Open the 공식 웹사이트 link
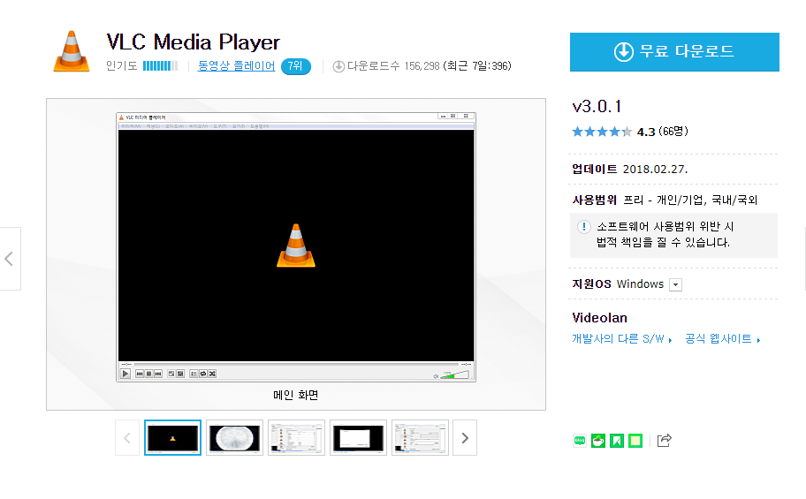 click(x=722, y=338)
